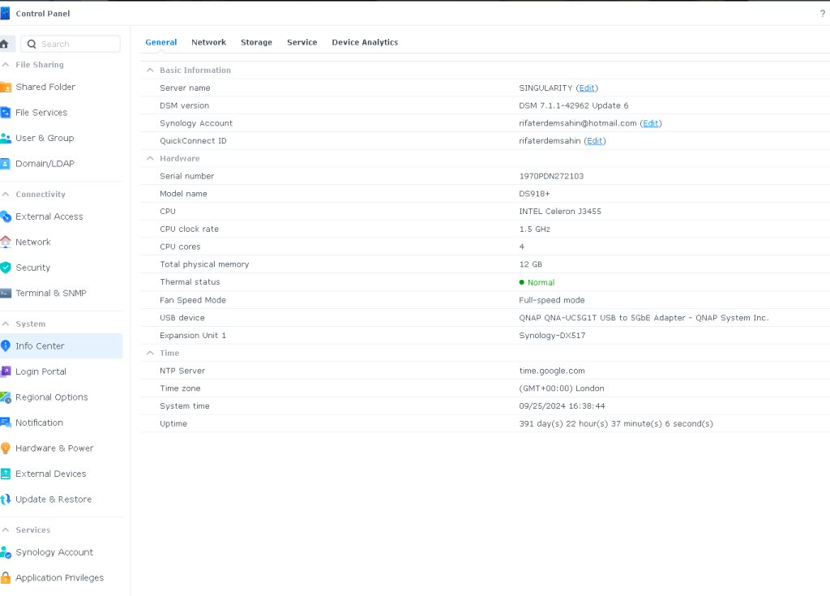Select Domain/LDAP label in sidebar
Image resolution: width=830 pixels, height=596 pixels.
click(x=45, y=163)
